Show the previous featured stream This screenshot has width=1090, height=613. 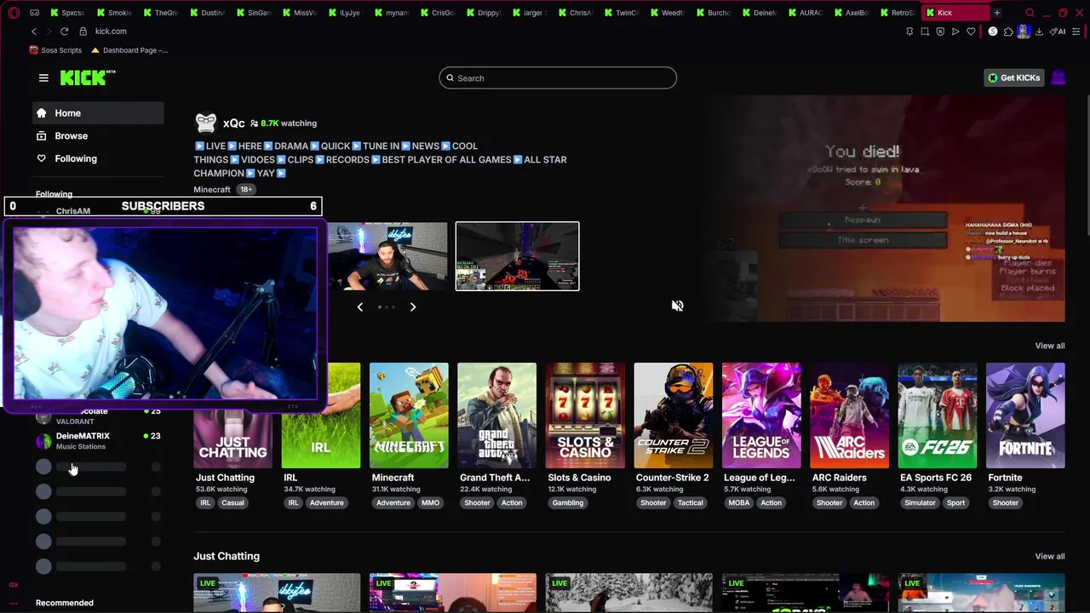[x=359, y=306]
